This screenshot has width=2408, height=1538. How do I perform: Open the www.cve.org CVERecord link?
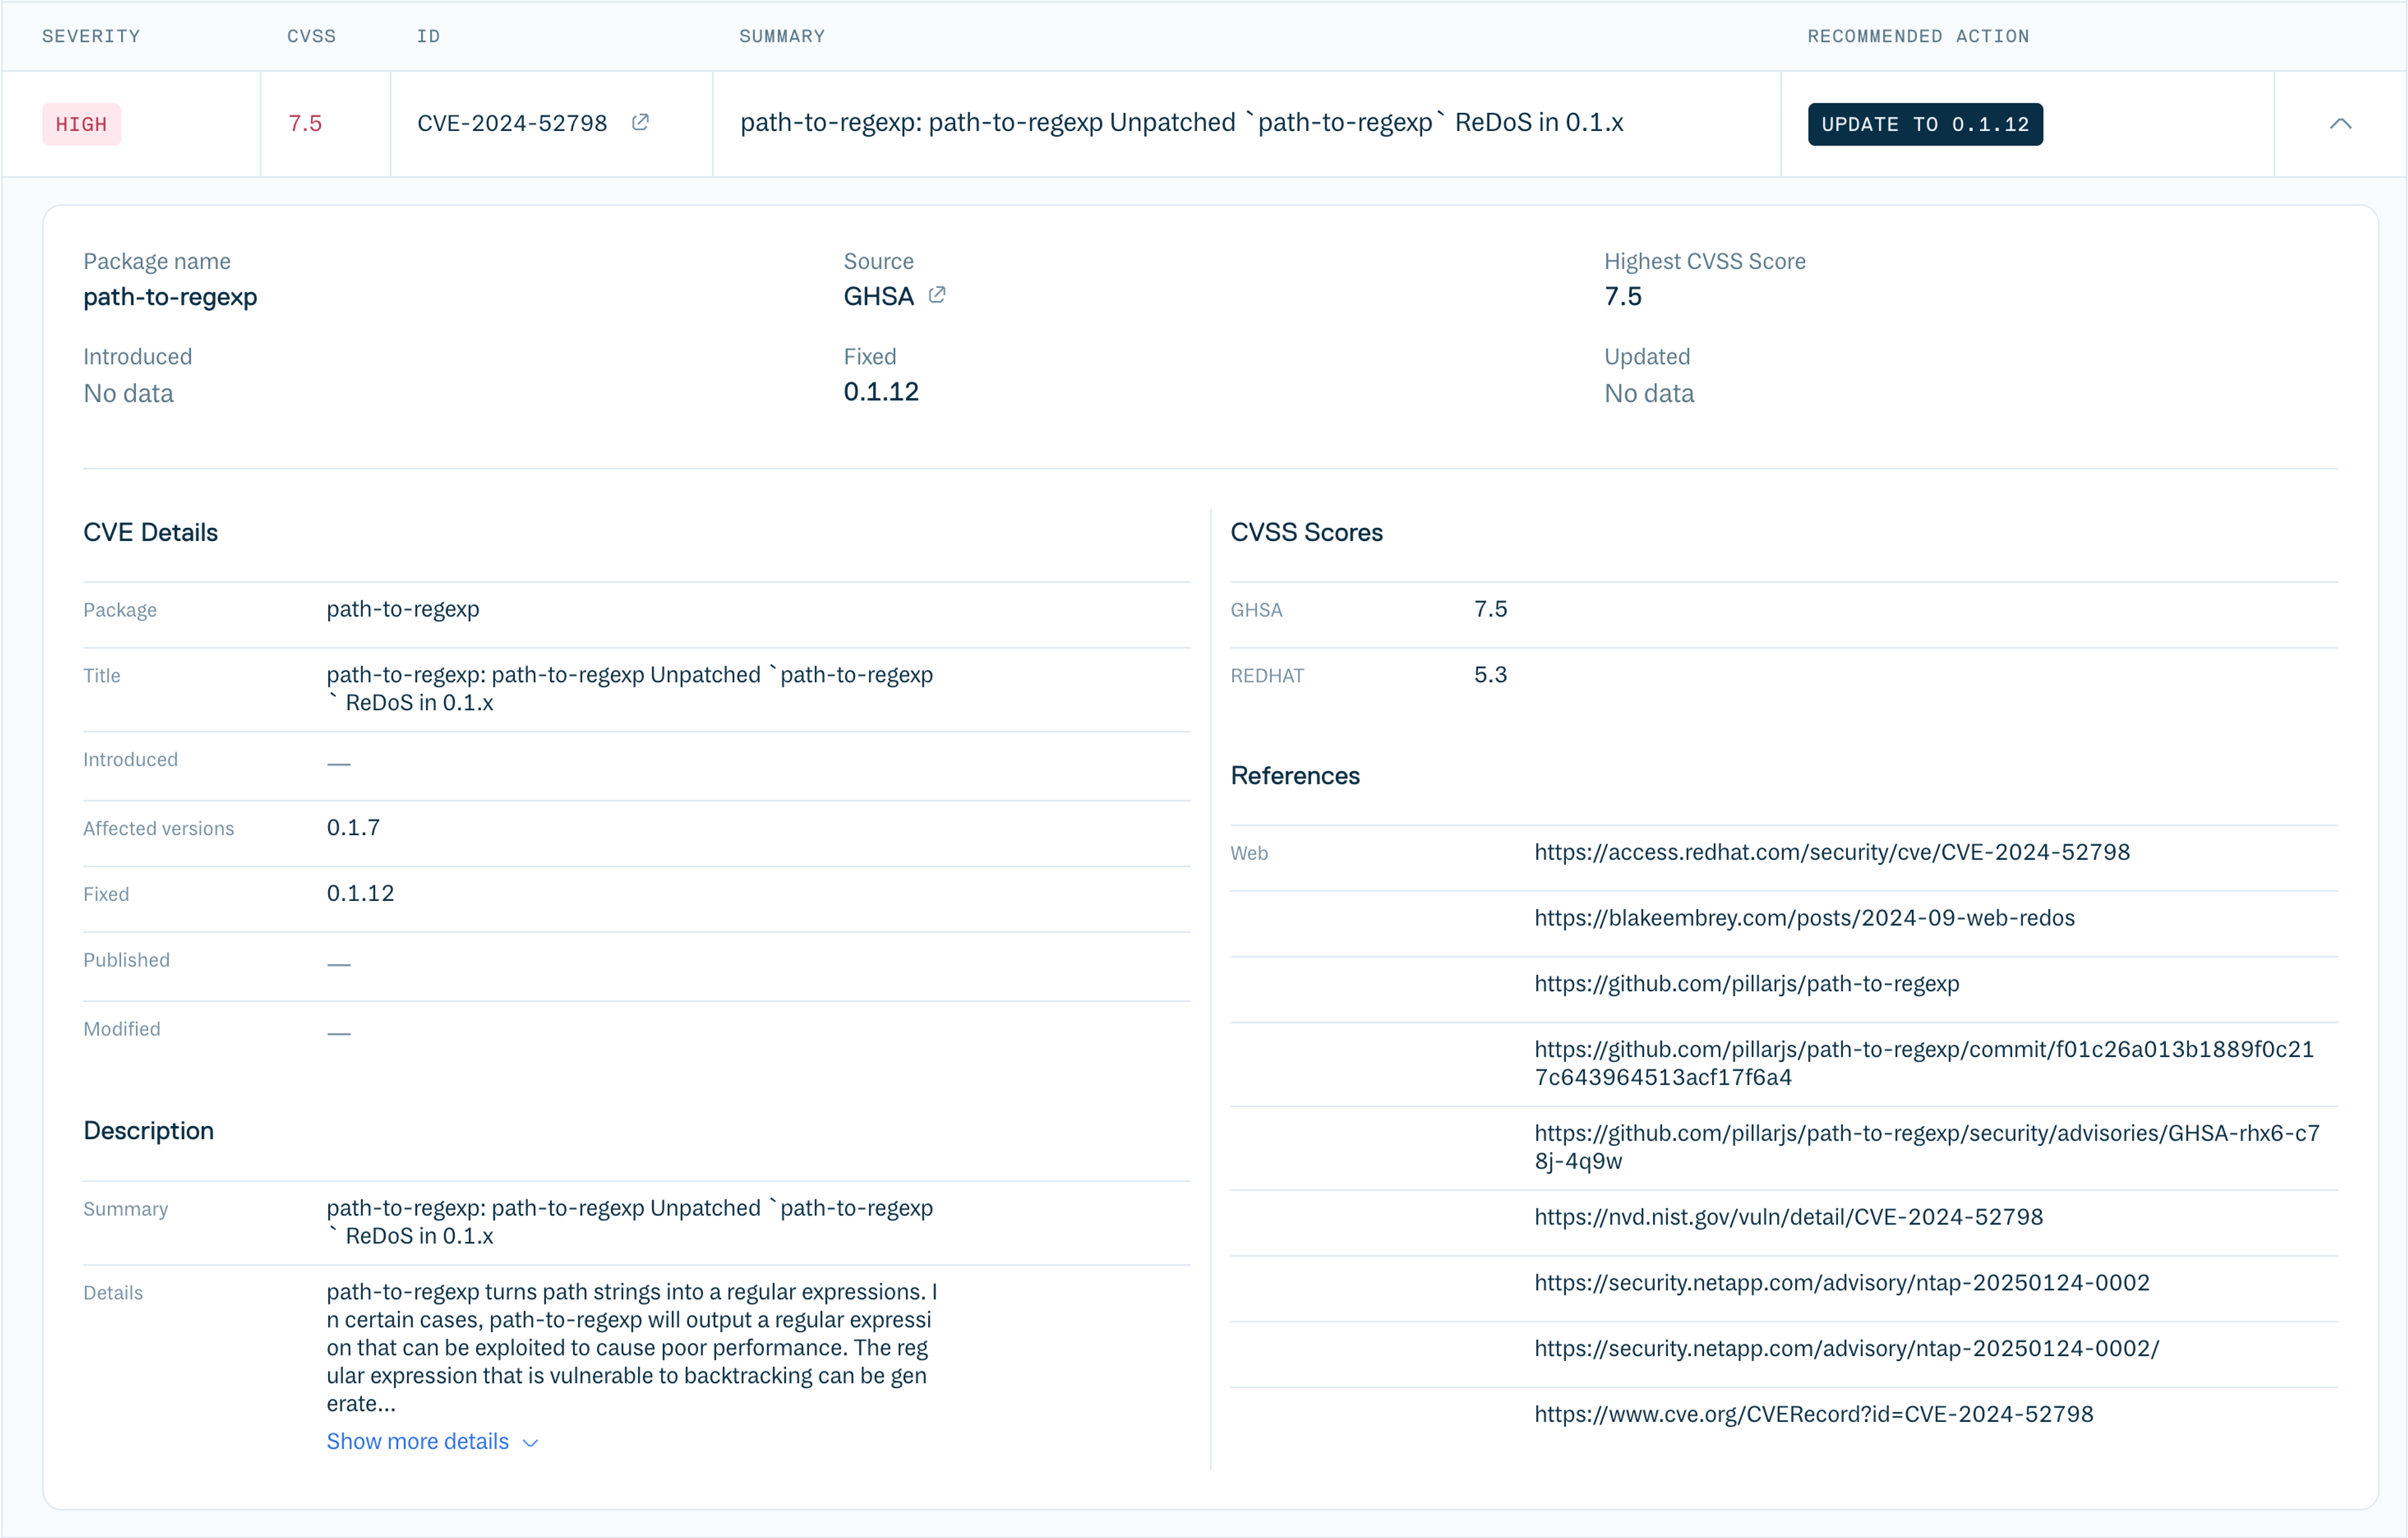point(1814,1415)
